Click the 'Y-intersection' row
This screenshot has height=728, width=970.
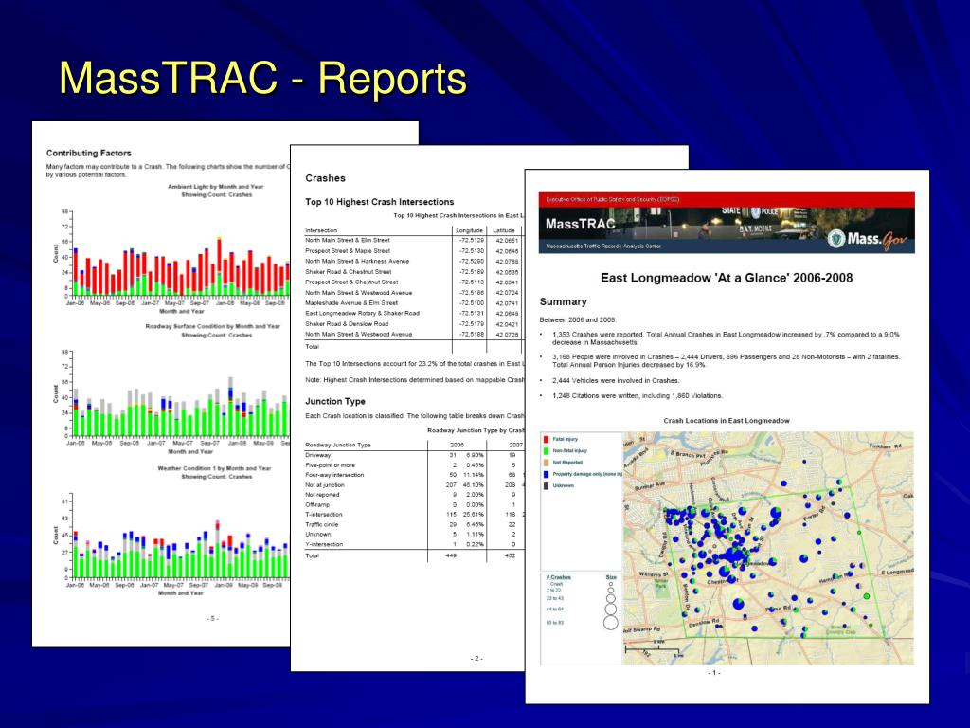pyautogui.click(x=413, y=544)
